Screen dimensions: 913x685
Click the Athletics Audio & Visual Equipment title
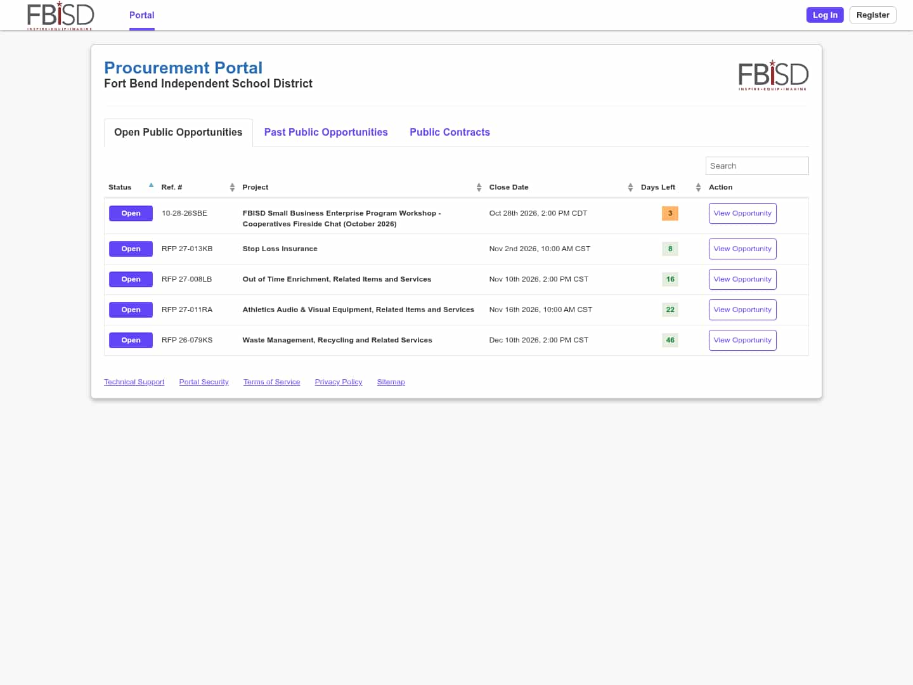pyautogui.click(x=358, y=310)
